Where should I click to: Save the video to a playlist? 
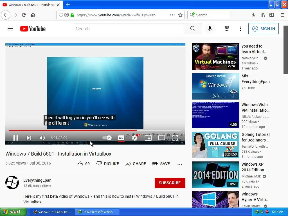click(x=161, y=164)
